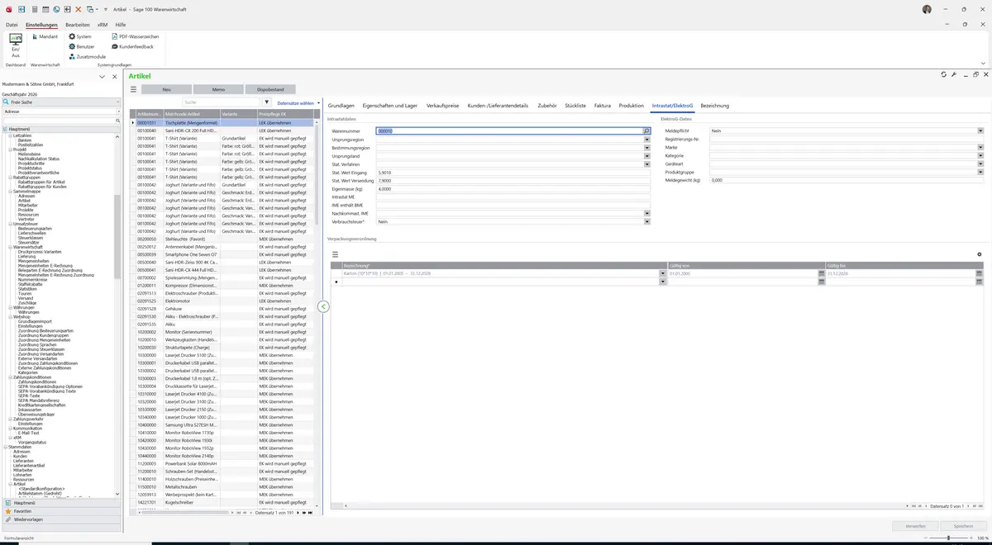Open the Adresse search-type dropdown
Viewport: 992px width, 545px height.
click(x=118, y=111)
